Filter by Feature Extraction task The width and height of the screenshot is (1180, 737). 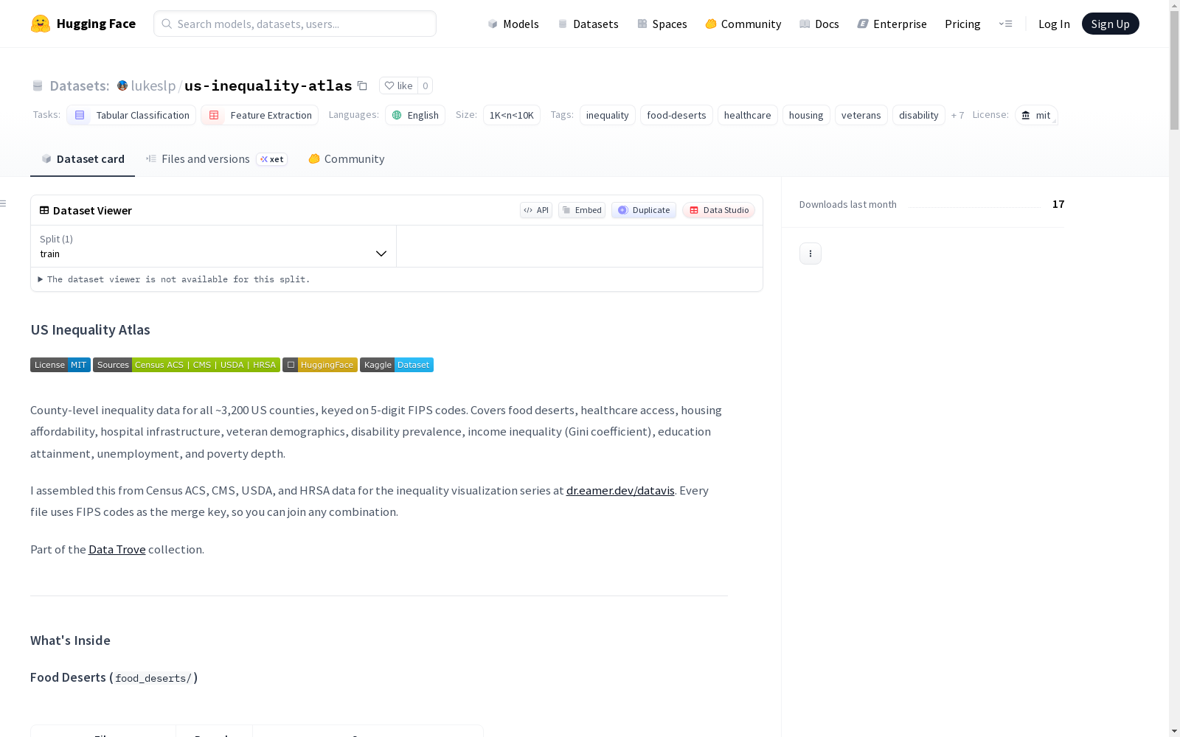point(260,115)
